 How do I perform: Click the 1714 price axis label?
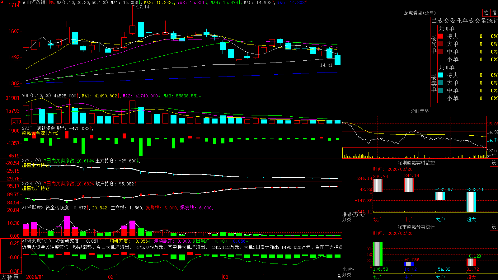coord(14,5)
